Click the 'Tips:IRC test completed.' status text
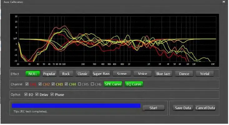This screenshot has height=125, width=229. pos(30,111)
